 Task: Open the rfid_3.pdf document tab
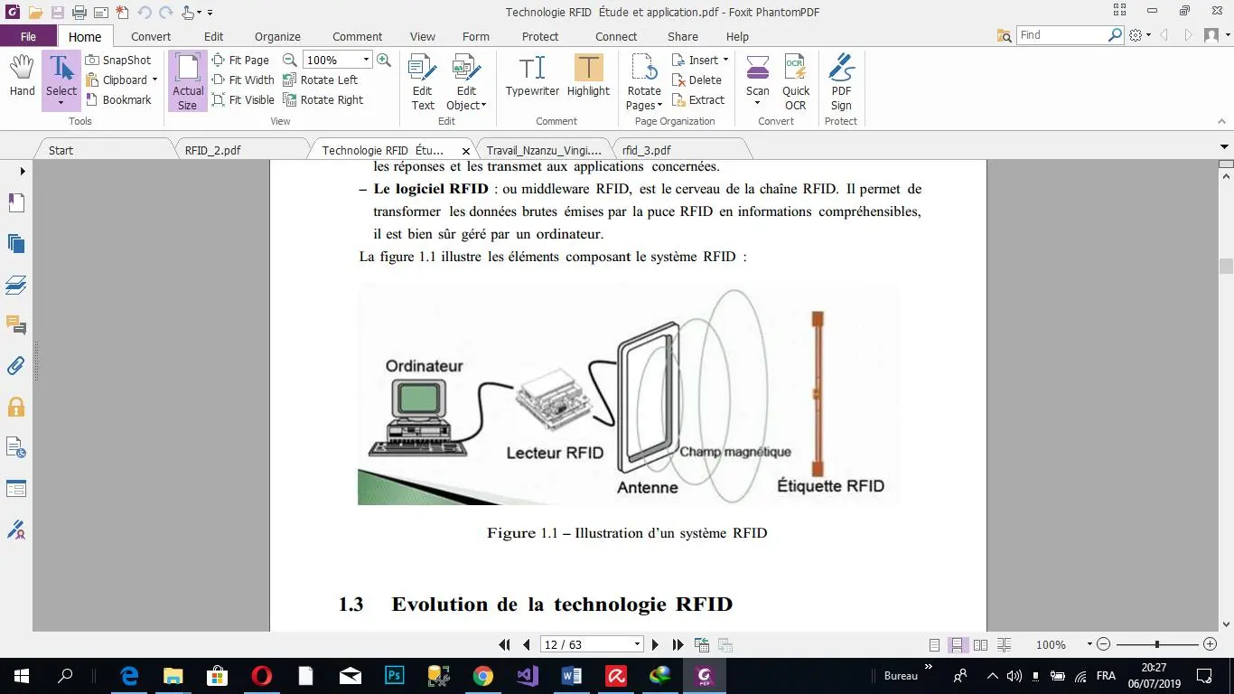[x=645, y=149]
